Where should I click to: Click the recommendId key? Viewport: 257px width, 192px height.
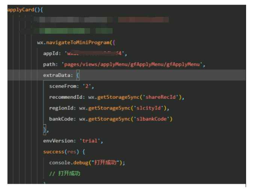click(x=66, y=97)
